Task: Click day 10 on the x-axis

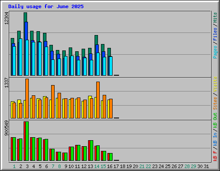Action: (x=71, y=166)
